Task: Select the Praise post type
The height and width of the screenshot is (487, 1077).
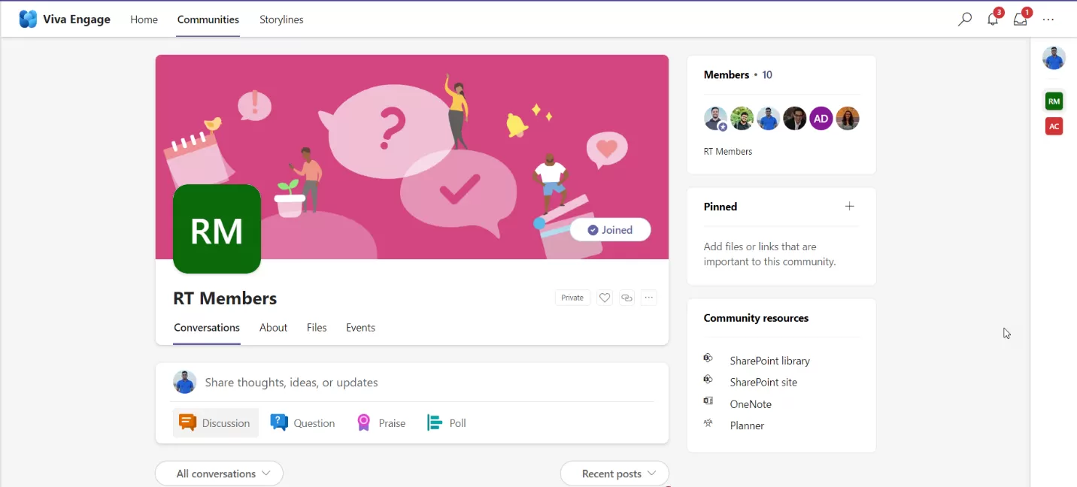Action: pos(381,423)
